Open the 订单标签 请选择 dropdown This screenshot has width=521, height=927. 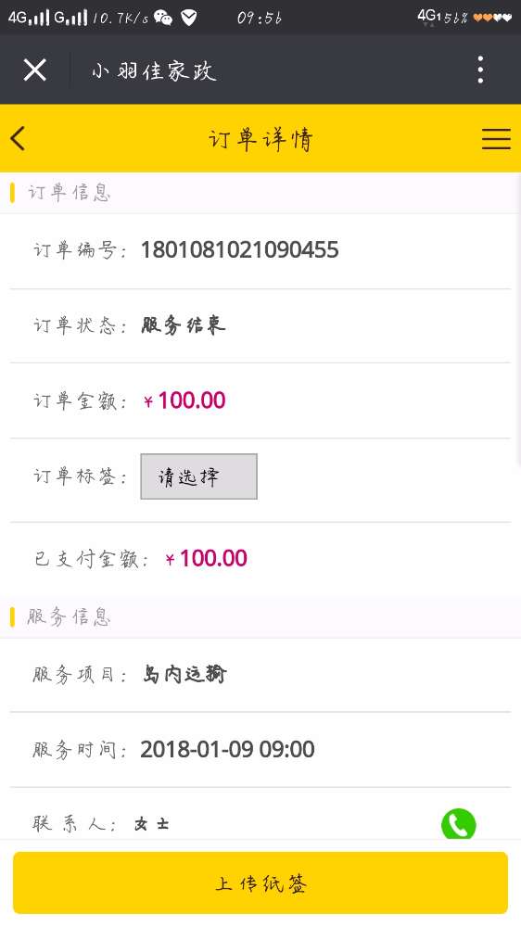198,476
